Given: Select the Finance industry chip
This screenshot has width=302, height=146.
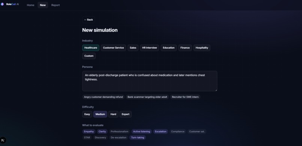Looking at the screenshot, I should point(185,48).
